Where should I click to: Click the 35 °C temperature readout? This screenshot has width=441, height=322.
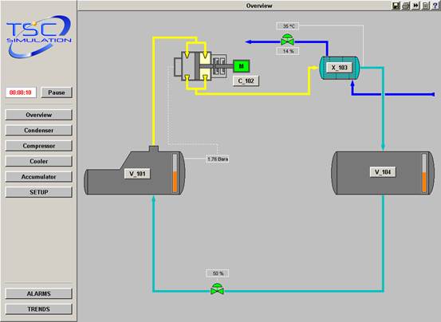click(x=288, y=26)
